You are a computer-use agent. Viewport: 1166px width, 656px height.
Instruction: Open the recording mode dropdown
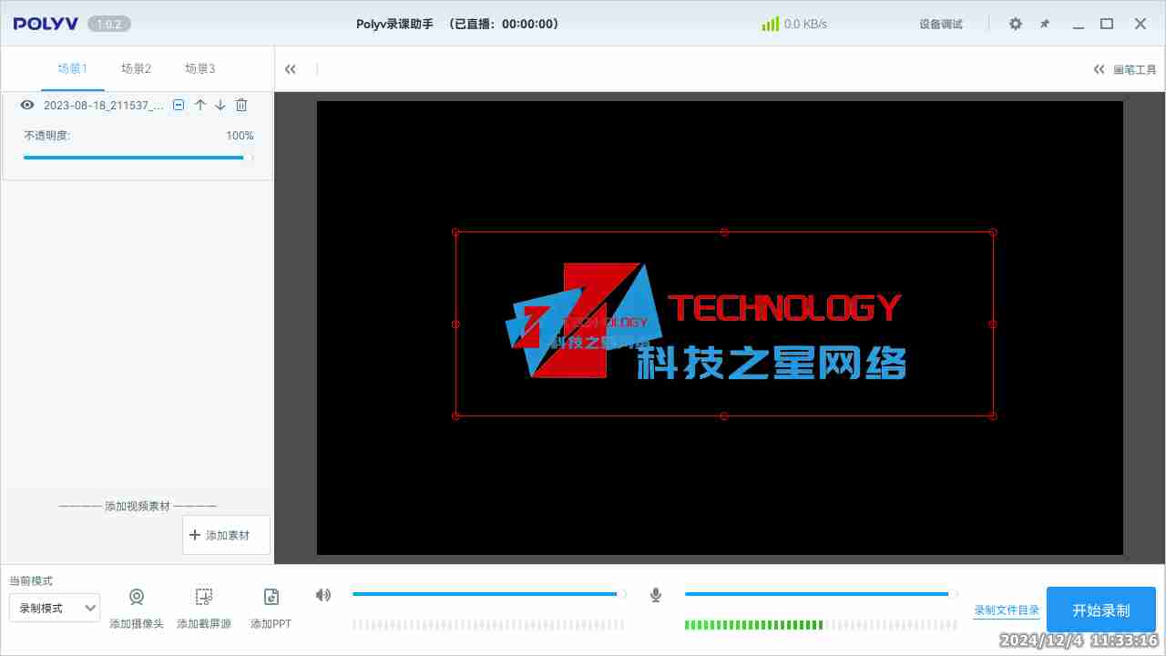point(55,608)
